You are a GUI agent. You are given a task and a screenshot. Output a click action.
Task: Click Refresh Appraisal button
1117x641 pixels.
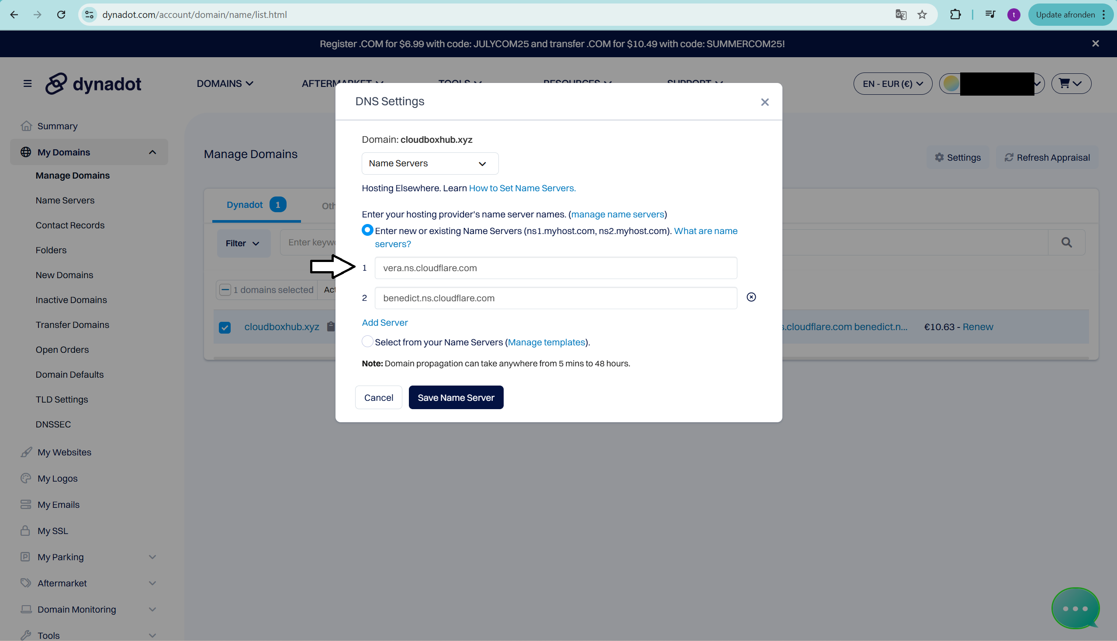[1047, 158]
